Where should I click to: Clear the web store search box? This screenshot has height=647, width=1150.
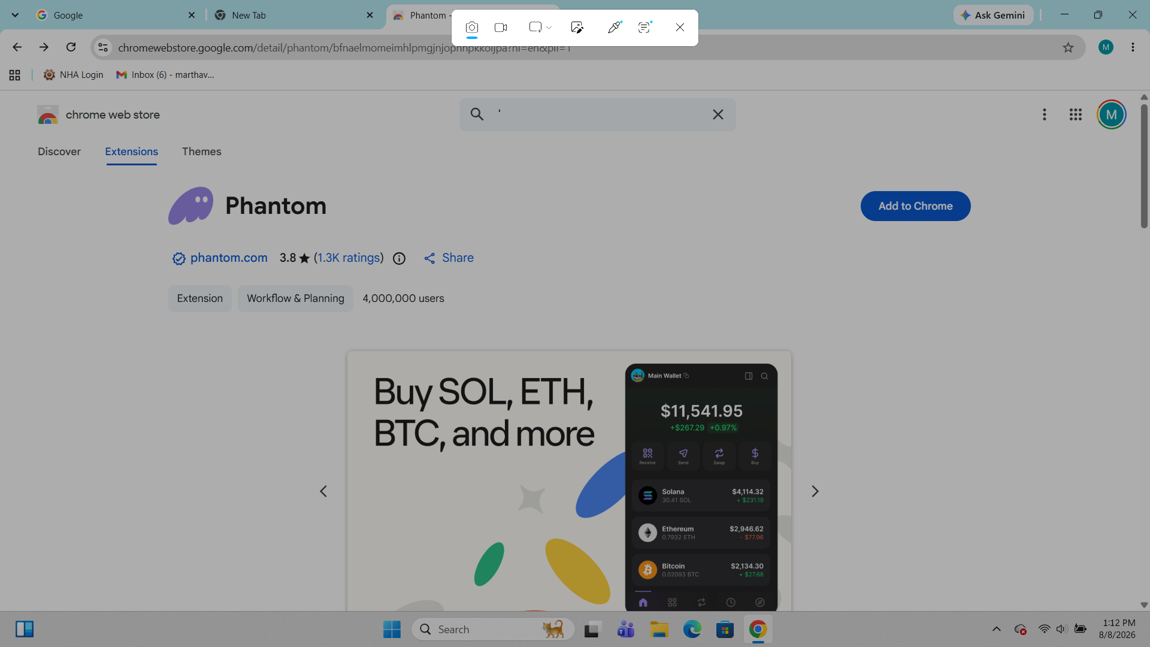click(x=718, y=114)
